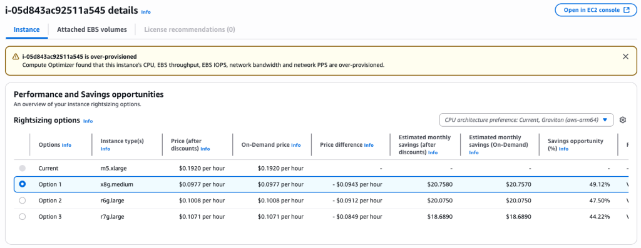Click the Performance and Savings opportunities heading
Viewport: 641px width, 248px height.
(x=89, y=94)
